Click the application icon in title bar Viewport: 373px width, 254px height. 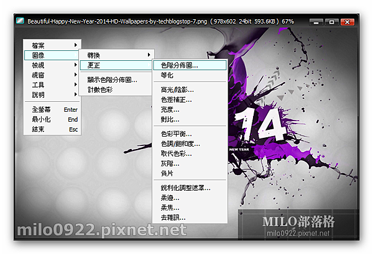pyautogui.click(x=21, y=21)
